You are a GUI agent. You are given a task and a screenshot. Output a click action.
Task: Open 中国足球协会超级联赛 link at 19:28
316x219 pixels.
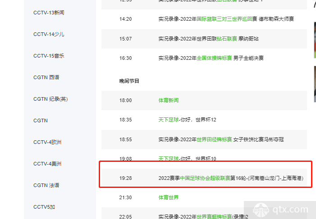tap(205, 178)
